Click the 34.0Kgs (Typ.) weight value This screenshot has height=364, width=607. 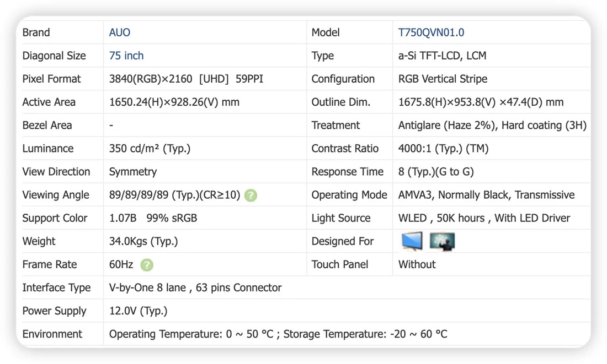143,241
